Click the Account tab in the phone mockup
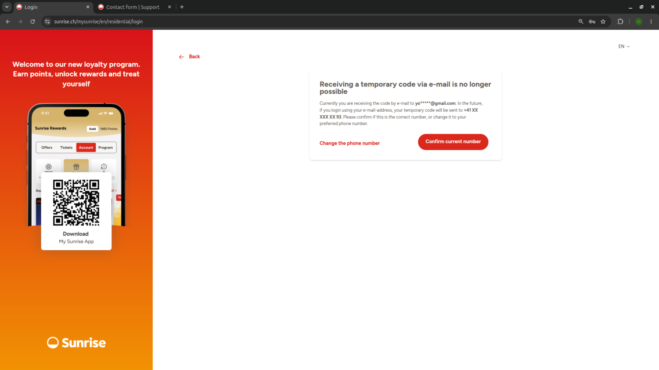The image size is (659, 370). tap(86, 148)
